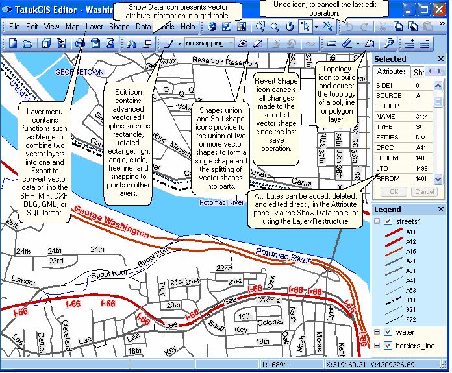Click the A11 red line legend symbol
Viewport: 452px width, 373px height.
click(x=394, y=232)
